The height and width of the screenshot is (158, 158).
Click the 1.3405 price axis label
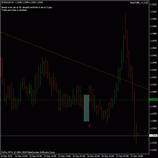pos(153,92)
